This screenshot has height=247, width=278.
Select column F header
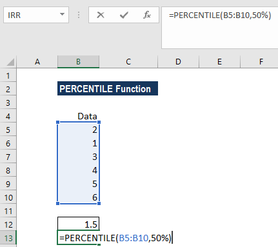coord(259,62)
